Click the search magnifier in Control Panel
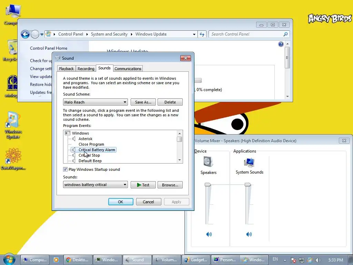Screen dimensions: 353x265 tap(285, 34)
